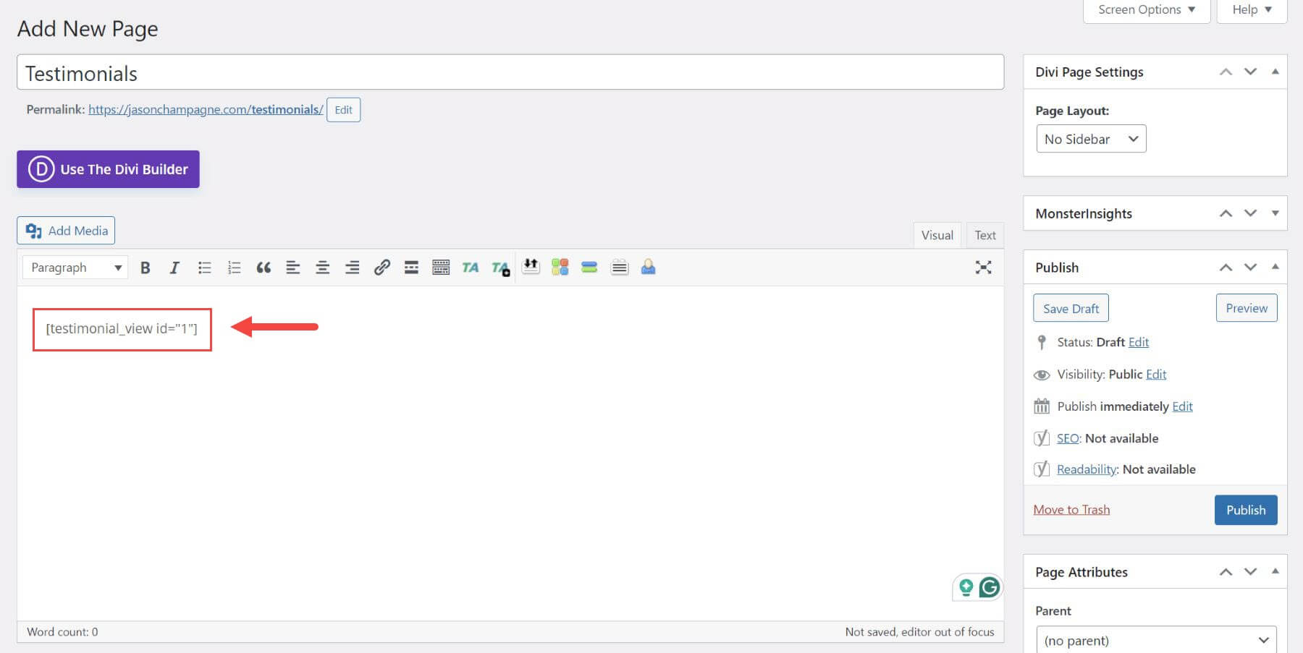
Task: Select the Visual editor tab
Action: [937, 234]
